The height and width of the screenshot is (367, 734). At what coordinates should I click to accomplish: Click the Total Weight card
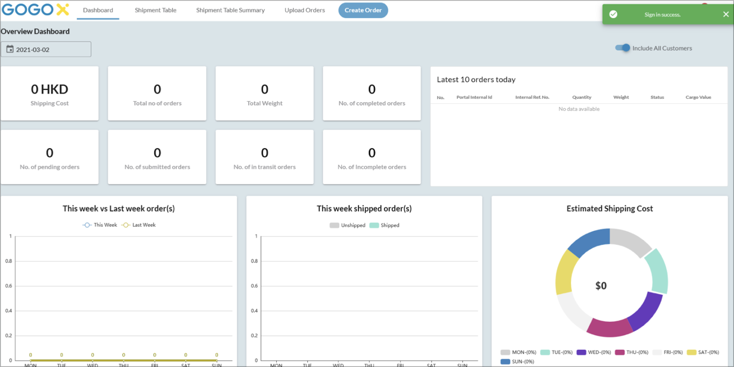click(x=264, y=93)
